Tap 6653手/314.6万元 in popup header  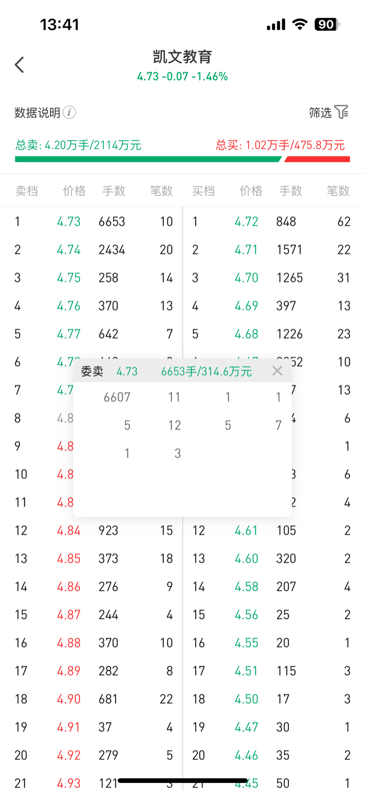coord(206,371)
